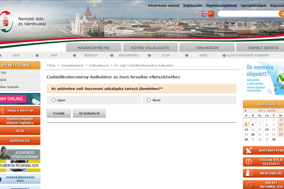Open Adótraffipax via satellite dish icon

coord(249,150)
